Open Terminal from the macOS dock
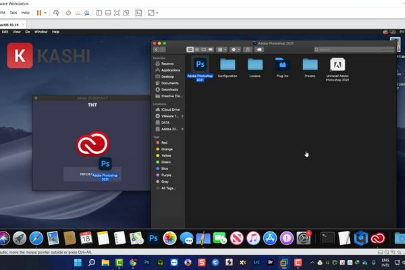 click(327, 238)
